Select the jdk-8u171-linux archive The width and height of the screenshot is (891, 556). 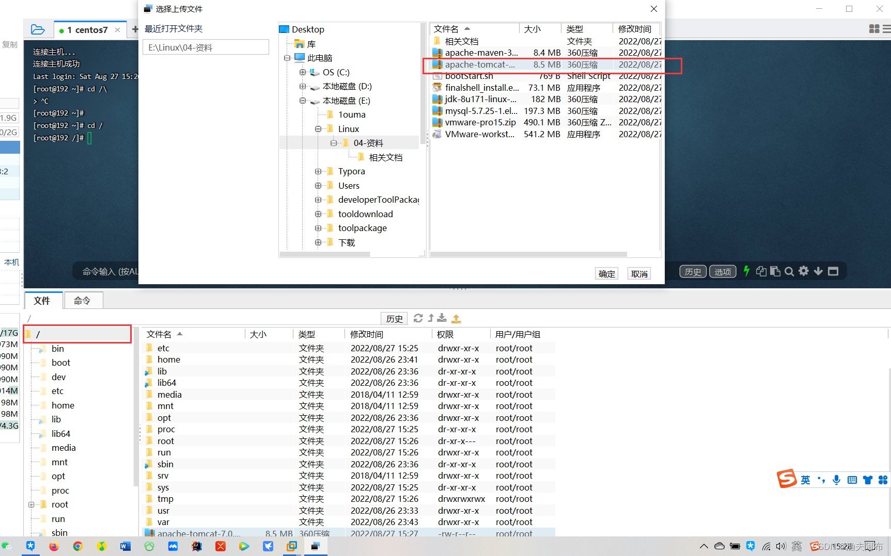click(x=546, y=99)
